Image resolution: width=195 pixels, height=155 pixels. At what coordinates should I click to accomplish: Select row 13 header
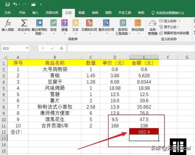pyautogui.click(x=4, y=138)
